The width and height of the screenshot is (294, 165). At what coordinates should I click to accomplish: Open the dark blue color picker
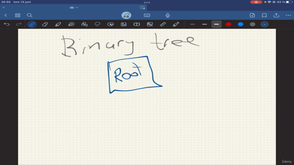point(265,24)
